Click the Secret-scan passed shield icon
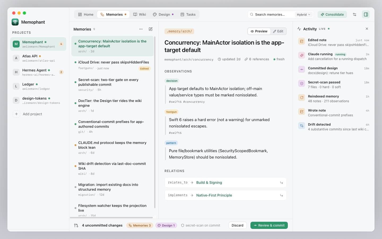The image size is (382, 239). coord(302,83)
